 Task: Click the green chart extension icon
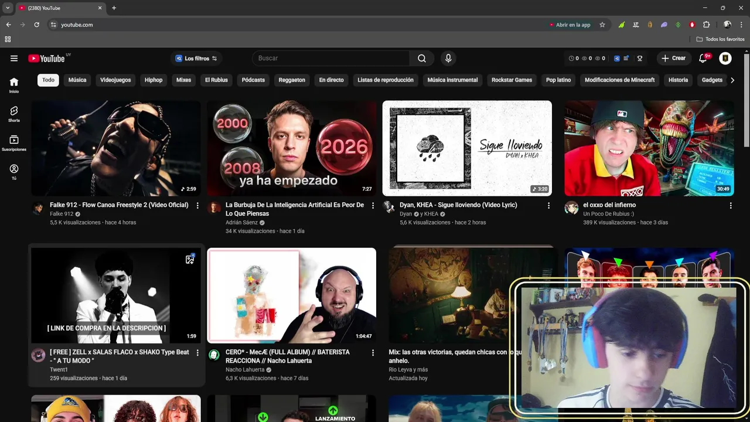point(622,25)
